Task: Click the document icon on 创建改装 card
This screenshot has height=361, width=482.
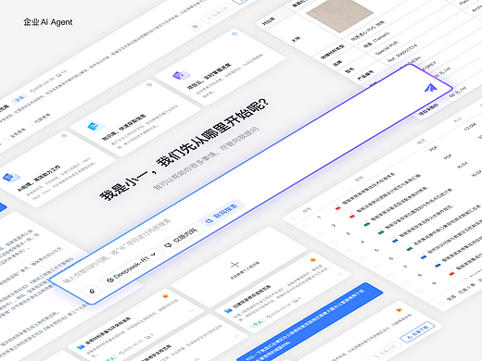Action: [228, 310]
